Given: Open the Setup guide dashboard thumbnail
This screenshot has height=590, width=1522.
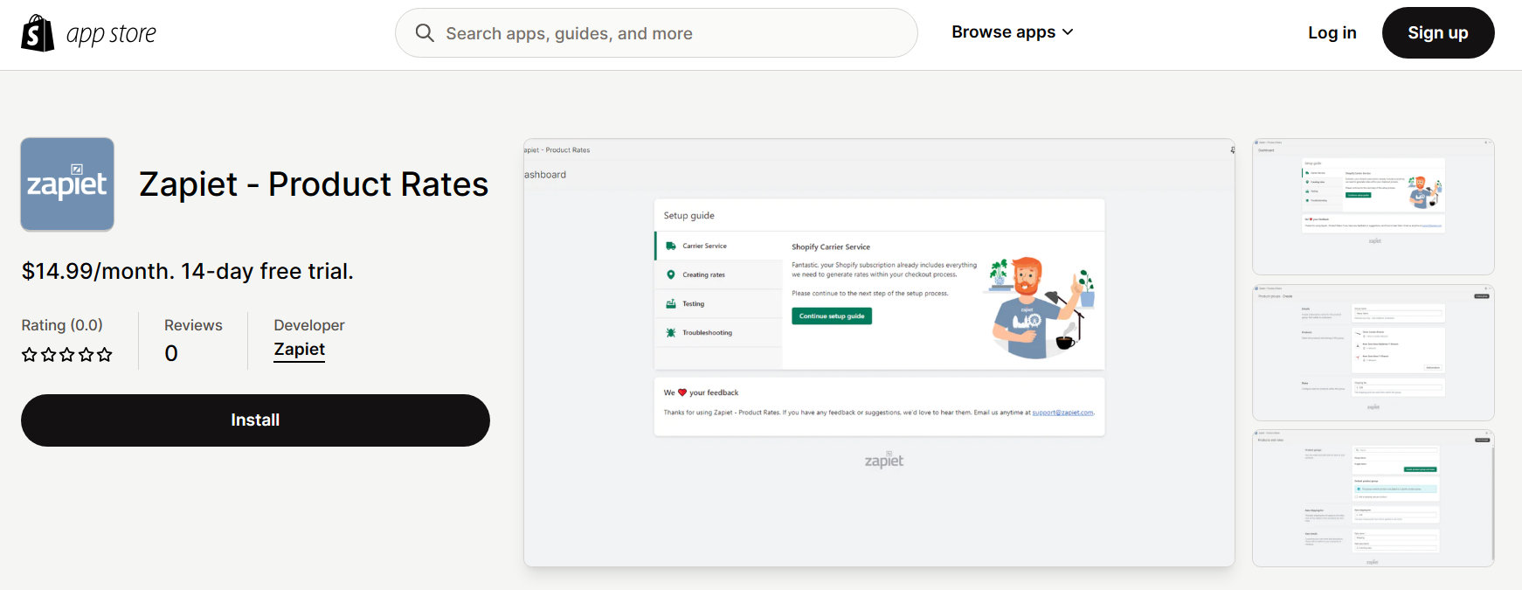Looking at the screenshot, I should (x=1373, y=206).
